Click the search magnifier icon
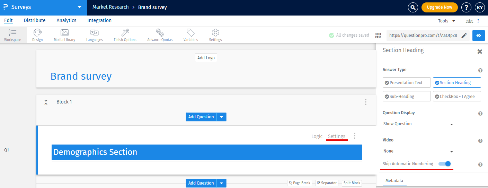Image resolution: width=488 pixels, height=188 pixels. coord(413,7)
